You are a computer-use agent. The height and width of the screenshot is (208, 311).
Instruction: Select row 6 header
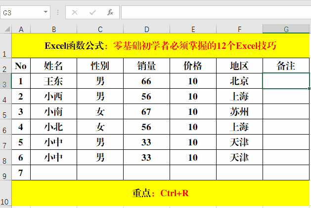[x=6, y=127]
